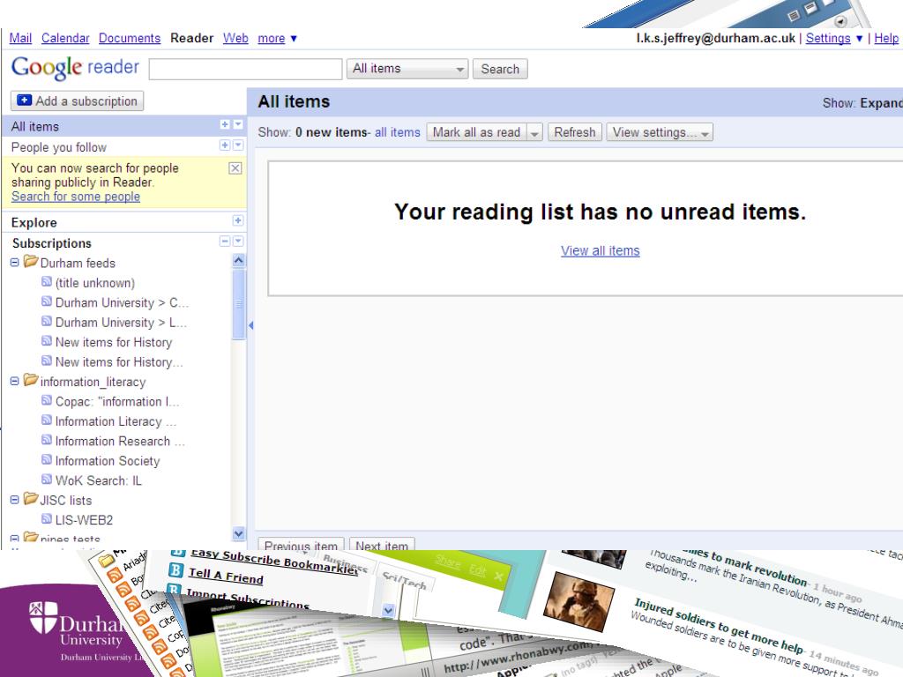Open the Mail link

pos(20,38)
